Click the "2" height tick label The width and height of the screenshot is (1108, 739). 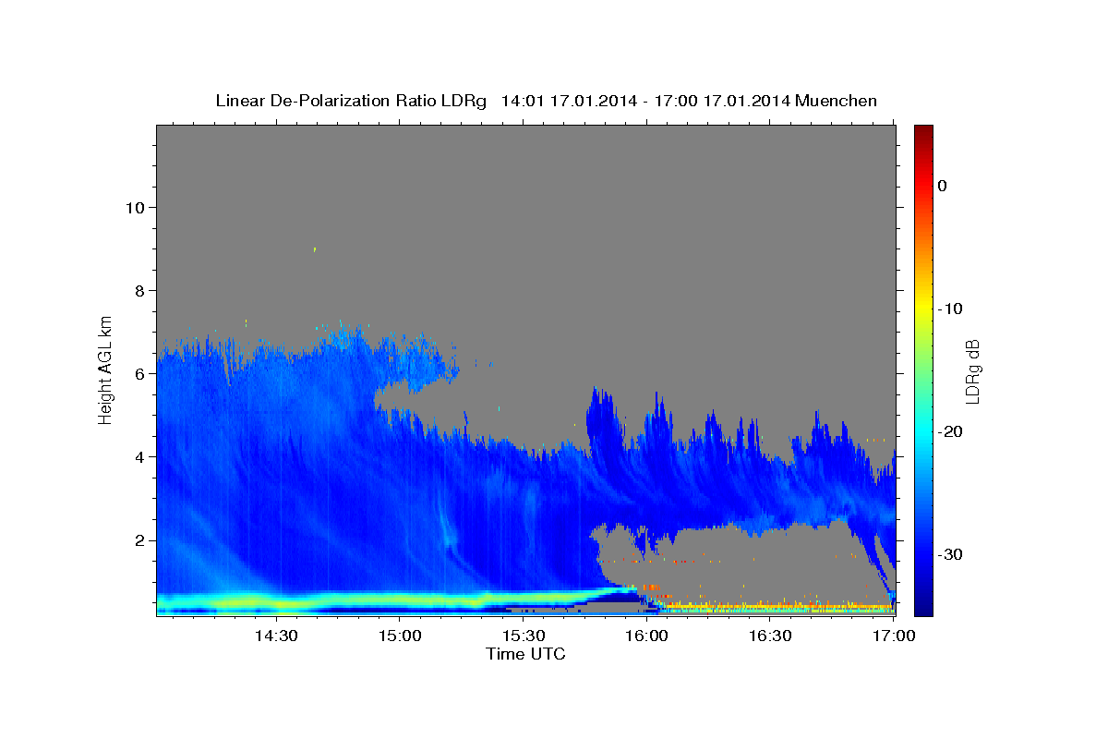139,540
